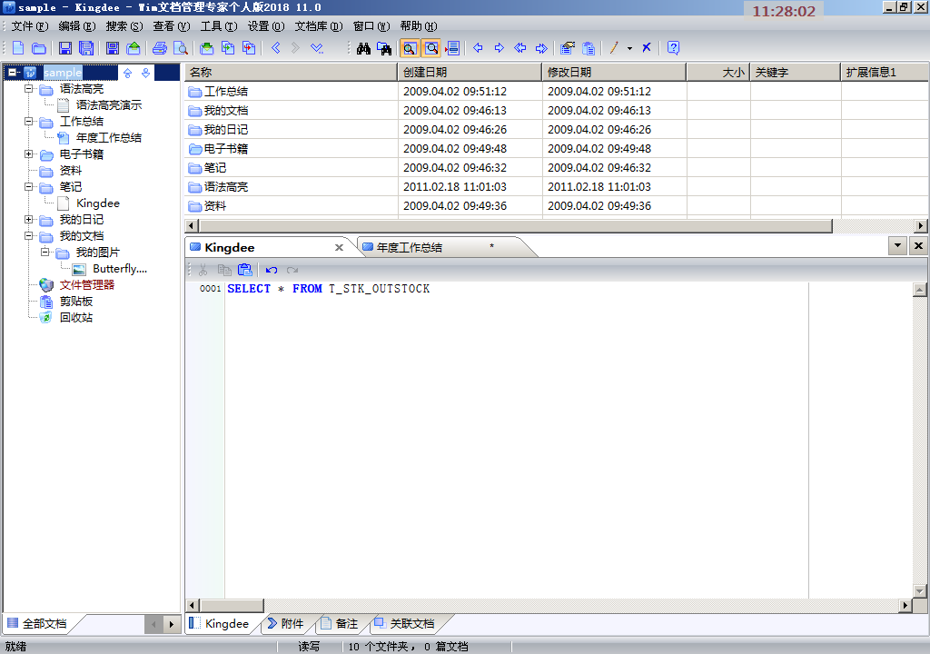Click the file list horizontal scrollbar

(x=516, y=225)
